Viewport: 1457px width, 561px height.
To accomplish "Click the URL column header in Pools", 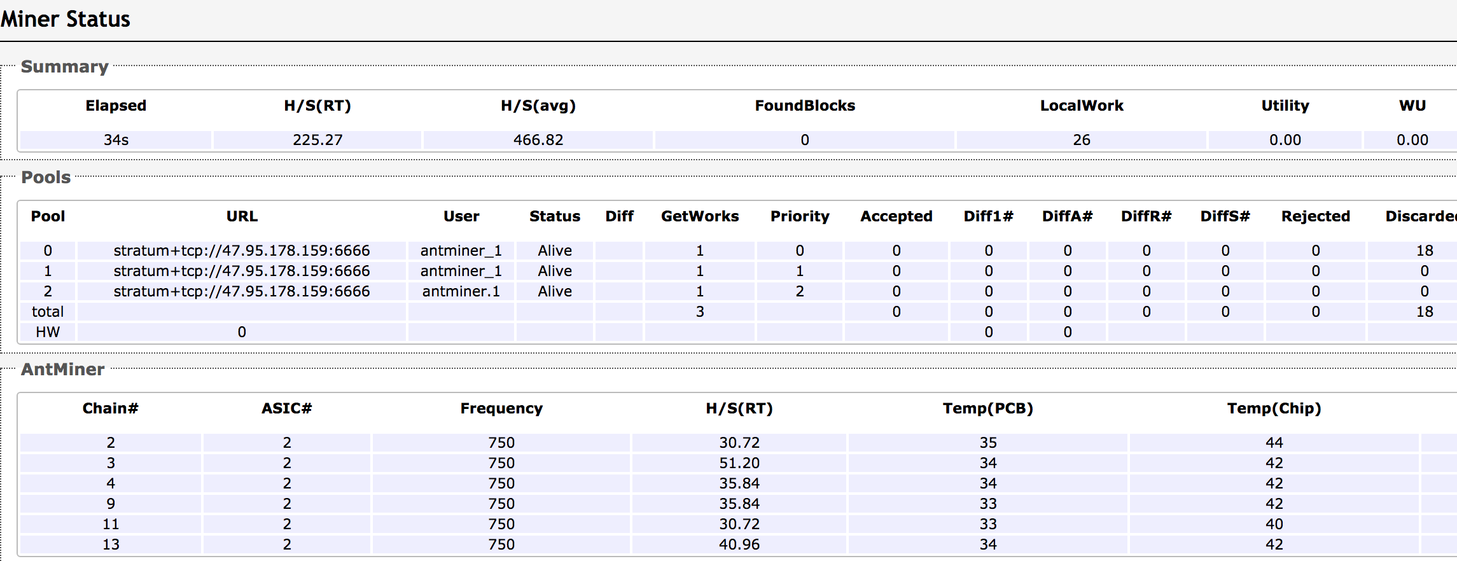I will pyautogui.click(x=242, y=216).
